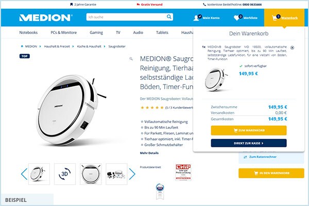Image resolution: width=309 pixels, height=206 pixels.
Task: Open the PCs & Monitore menu
Action: coord(64,32)
